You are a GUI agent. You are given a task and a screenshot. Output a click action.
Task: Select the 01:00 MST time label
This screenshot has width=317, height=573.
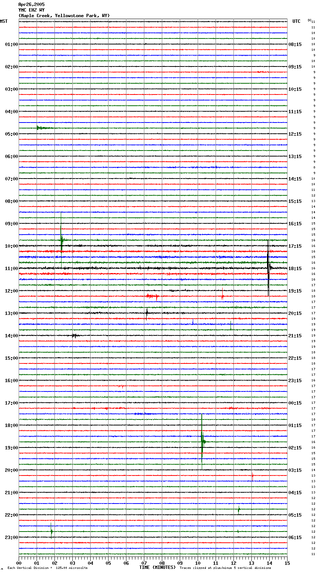12,44
